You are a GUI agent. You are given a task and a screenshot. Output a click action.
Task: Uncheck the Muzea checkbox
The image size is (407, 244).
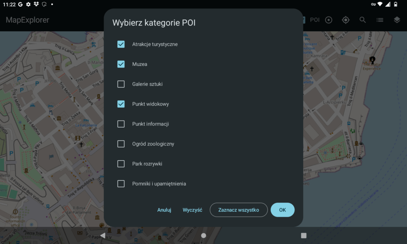coord(121,64)
